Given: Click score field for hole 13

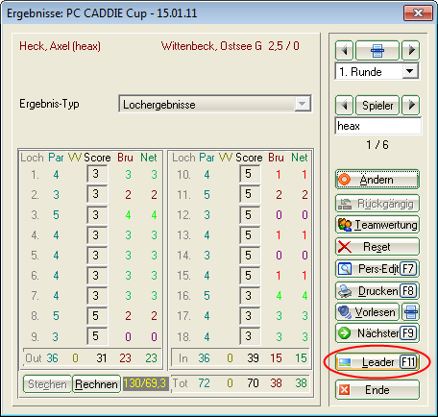Looking at the screenshot, I should click(x=250, y=234).
